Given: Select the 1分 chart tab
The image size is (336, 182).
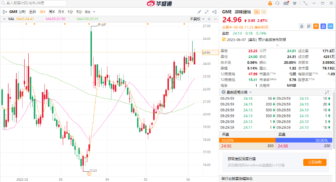Looking at the screenshot, I should [70, 12].
